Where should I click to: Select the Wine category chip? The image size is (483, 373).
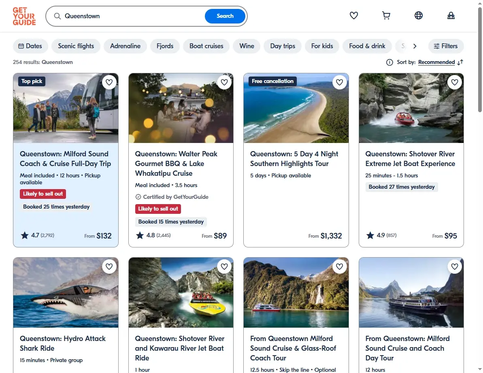tap(247, 46)
